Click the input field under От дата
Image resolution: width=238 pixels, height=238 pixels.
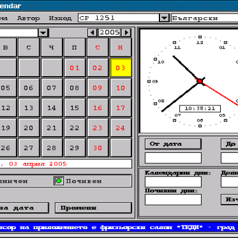pyautogui.click(x=173, y=158)
